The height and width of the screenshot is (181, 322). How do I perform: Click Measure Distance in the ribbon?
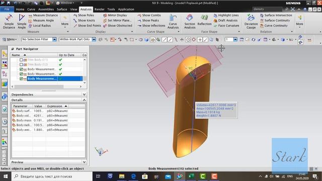[43, 16]
